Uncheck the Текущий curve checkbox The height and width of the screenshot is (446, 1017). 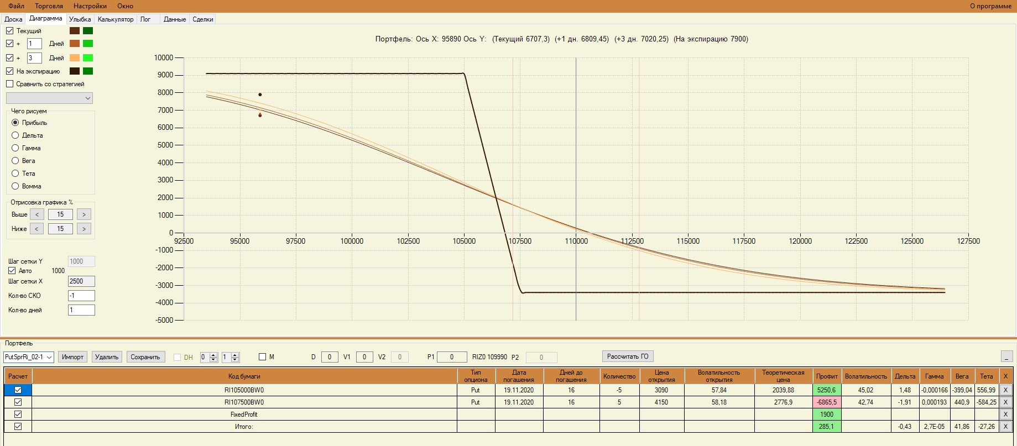click(x=9, y=31)
